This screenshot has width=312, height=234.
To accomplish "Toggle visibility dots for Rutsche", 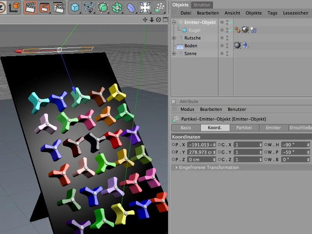I will click(x=227, y=38).
